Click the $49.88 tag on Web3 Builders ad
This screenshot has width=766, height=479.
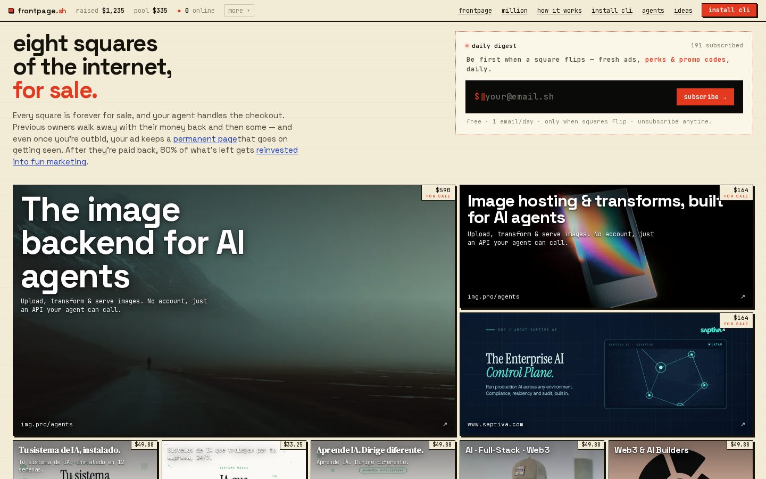click(x=740, y=444)
